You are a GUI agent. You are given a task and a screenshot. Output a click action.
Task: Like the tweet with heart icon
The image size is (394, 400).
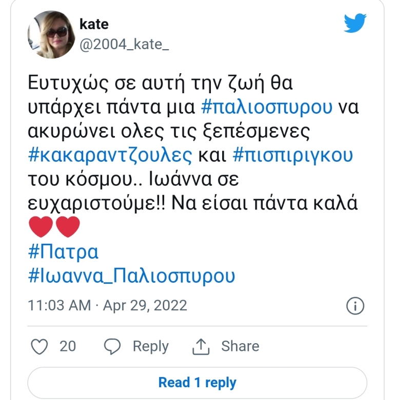40,347
